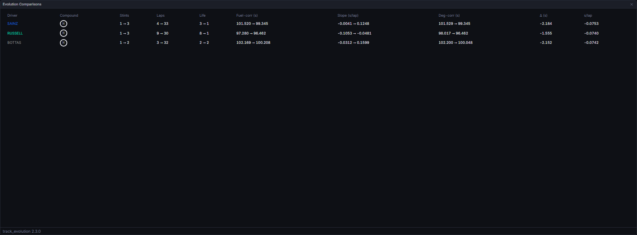Click delta value -2.152
Viewport: 637px width, 235px height.
[546, 43]
